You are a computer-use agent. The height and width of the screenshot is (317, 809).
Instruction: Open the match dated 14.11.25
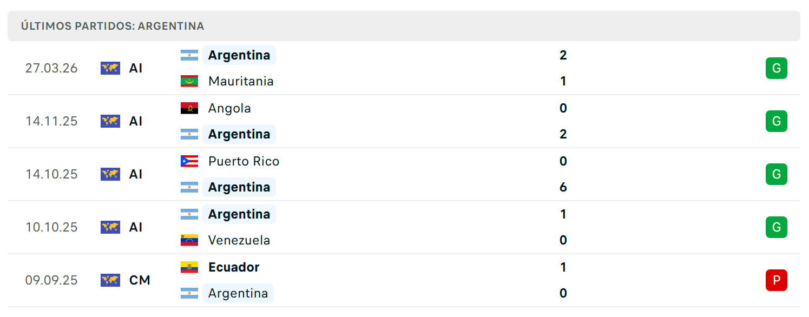point(404,121)
